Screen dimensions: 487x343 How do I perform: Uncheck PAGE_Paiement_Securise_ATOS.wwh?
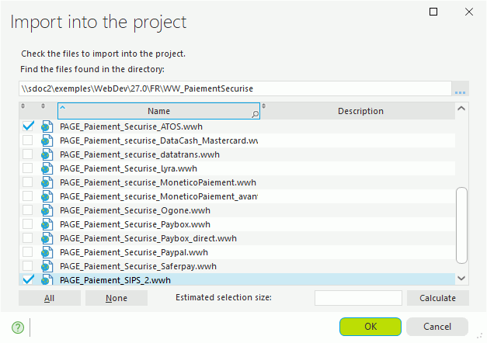coord(28,126)
